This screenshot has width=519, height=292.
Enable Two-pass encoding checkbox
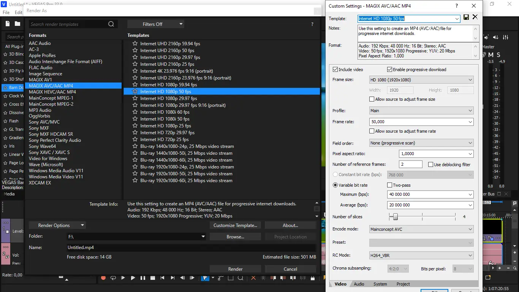[x=389, y=185]
